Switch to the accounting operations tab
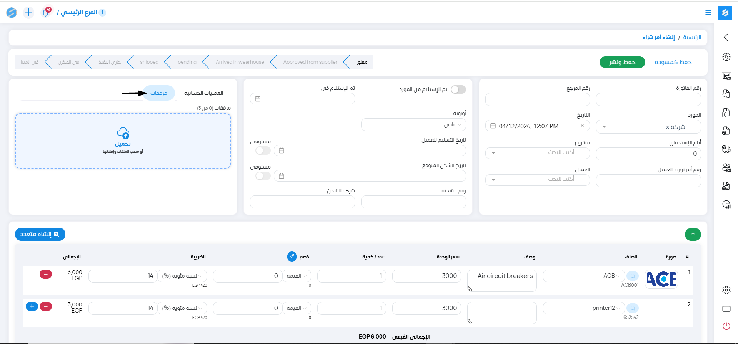Image resolution: width=738 pixels, height=344 pixels. (203, 93)
